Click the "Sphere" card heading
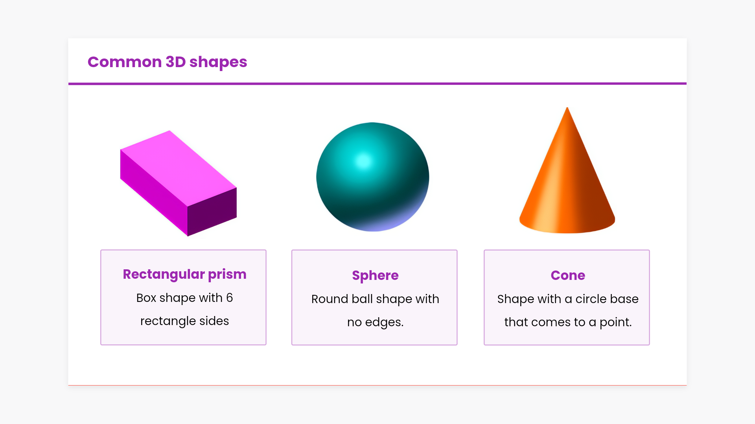Screen dimensions: 755x424 coord(375,275)
